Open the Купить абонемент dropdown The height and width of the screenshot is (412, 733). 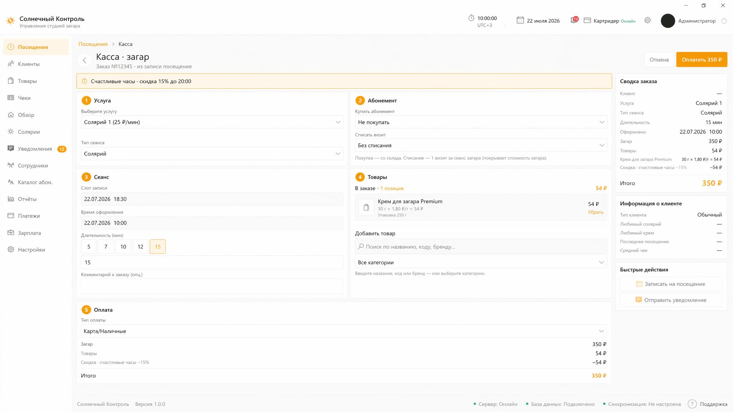click(481, 122)
